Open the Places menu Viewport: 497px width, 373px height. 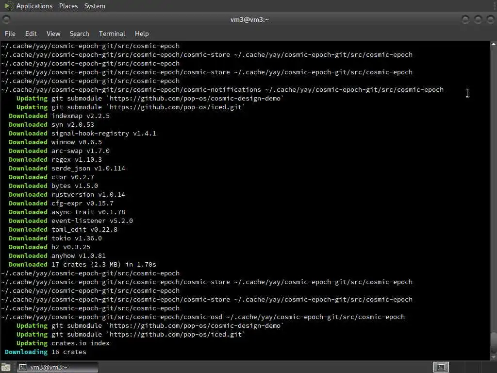click(x=68, y=6)
